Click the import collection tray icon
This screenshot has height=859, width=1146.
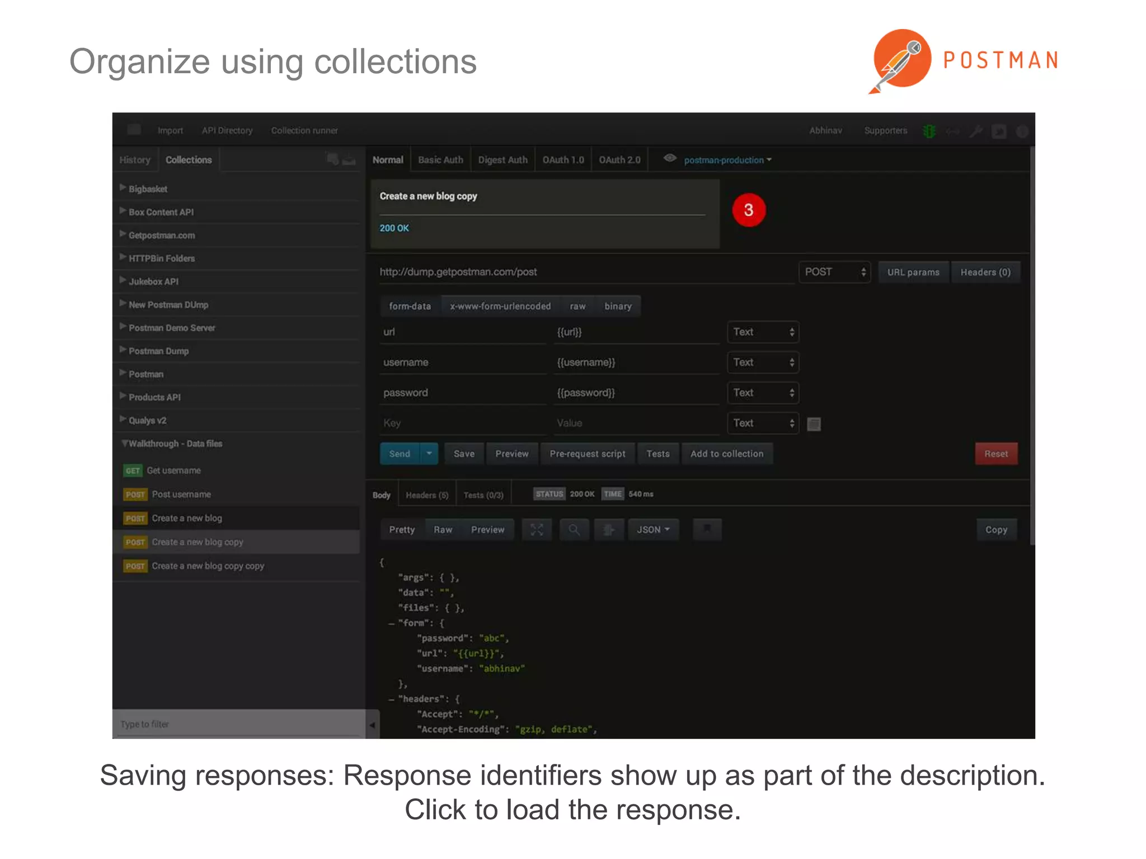pos(349,161)
